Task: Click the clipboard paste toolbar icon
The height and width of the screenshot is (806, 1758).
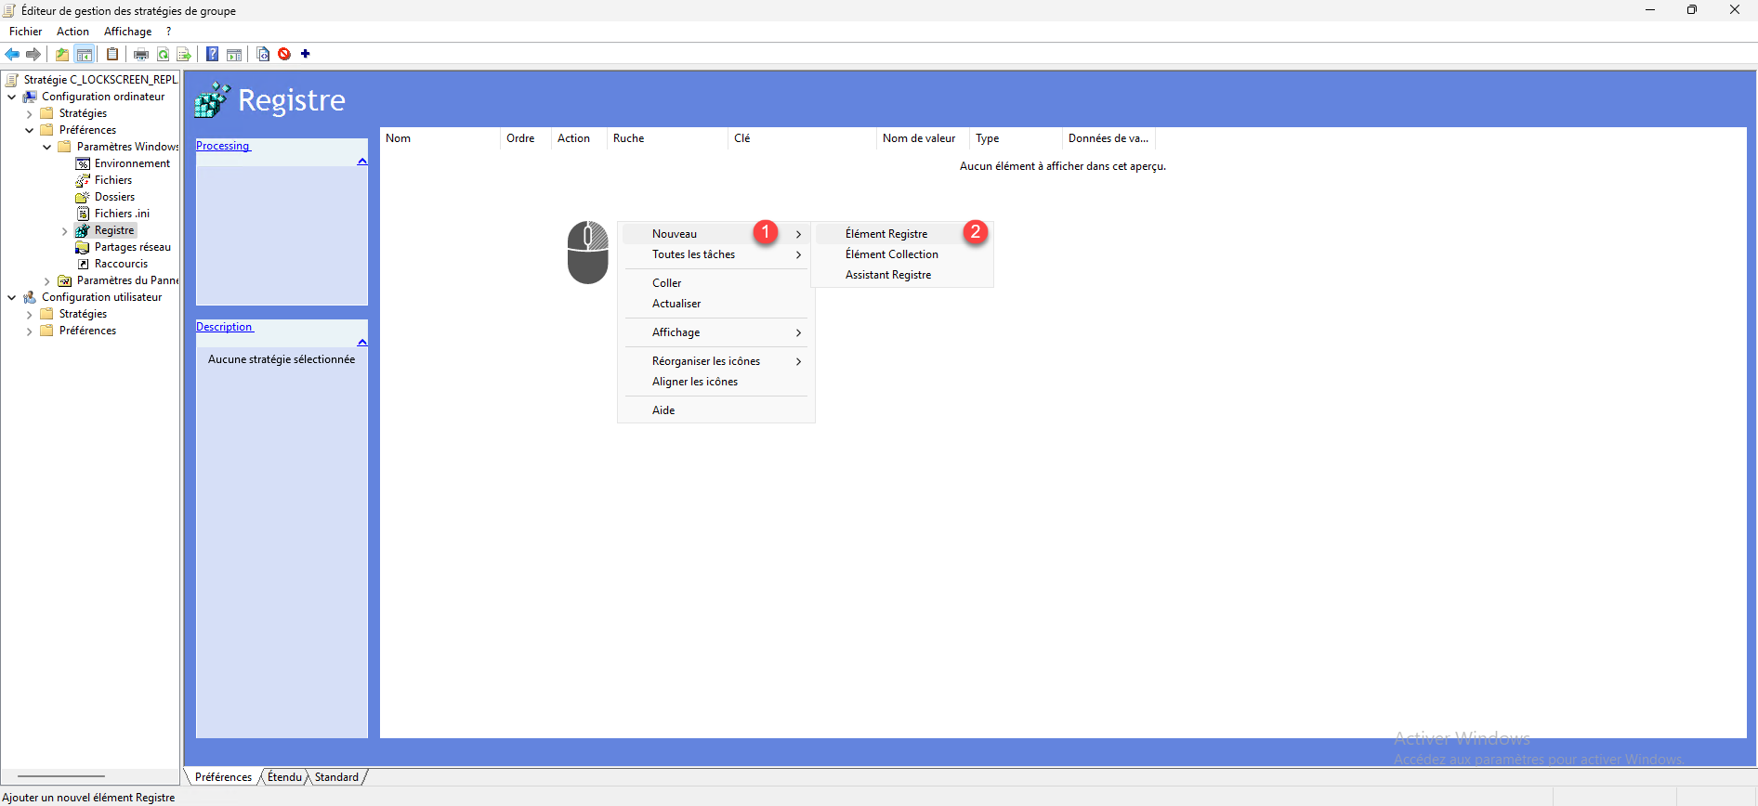Action: (x=112, y=54)
